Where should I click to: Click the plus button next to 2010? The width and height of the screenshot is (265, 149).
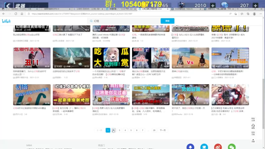213,5
